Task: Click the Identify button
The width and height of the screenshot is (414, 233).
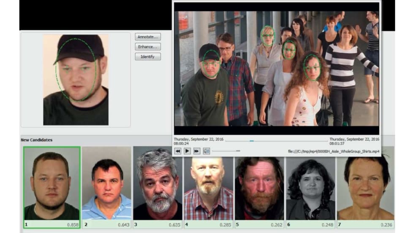Action: point(148,57)
